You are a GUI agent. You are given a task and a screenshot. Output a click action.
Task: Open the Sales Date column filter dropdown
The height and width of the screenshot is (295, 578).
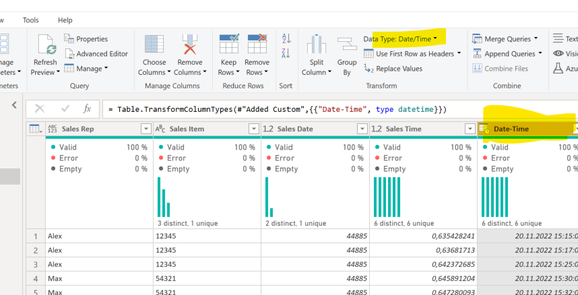coord(362,129)
